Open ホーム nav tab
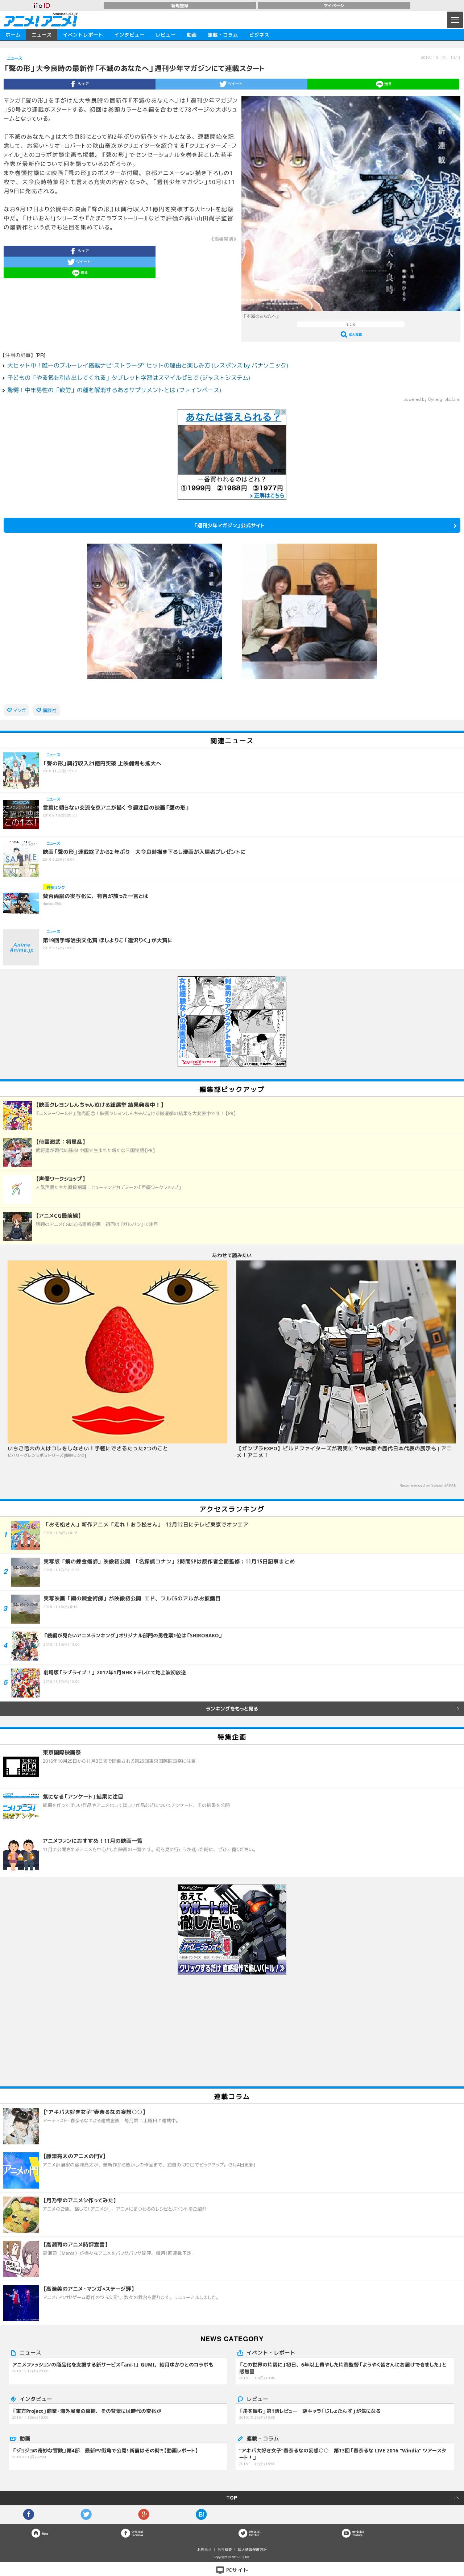This screenshot has width=464, height=2576. [x=13, y=35]
